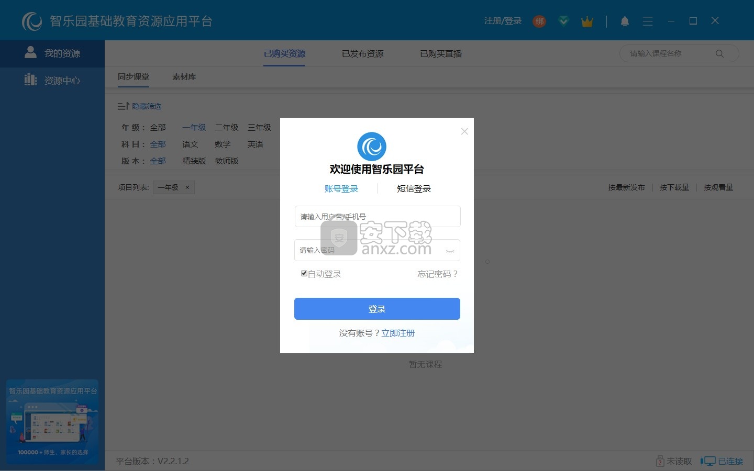The height and width of the screenshot is (471, 754).
Task: Select 三年级 grade filter
Action: tap(259, 127)
